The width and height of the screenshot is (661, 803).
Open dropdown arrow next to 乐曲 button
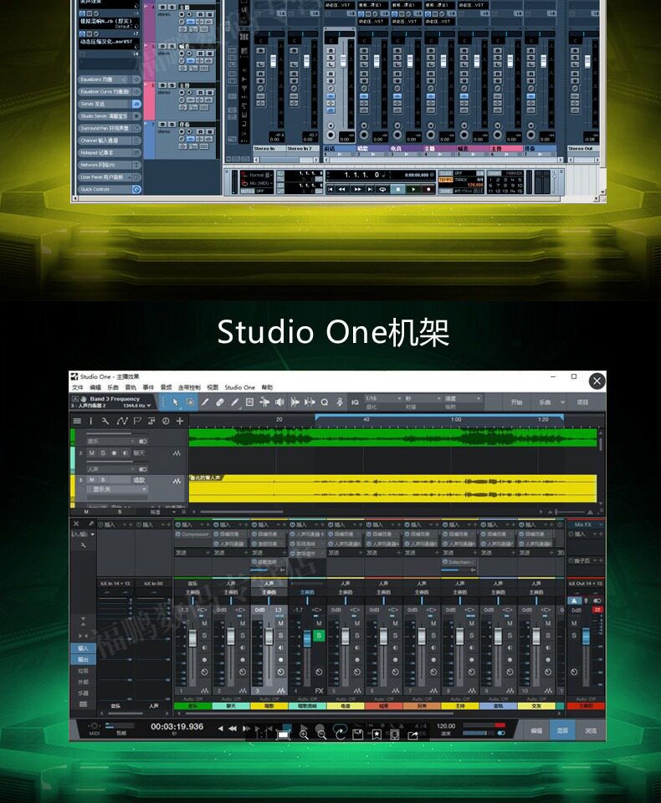(562, 402)
